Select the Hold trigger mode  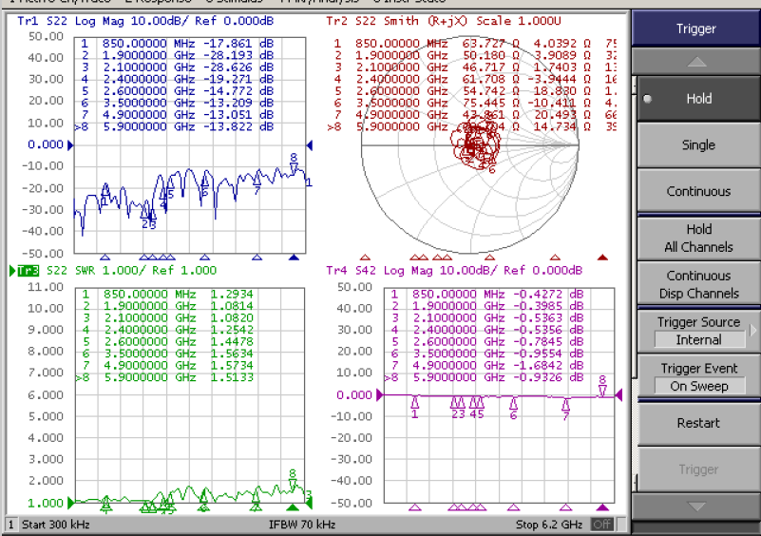tap(698, 99)
